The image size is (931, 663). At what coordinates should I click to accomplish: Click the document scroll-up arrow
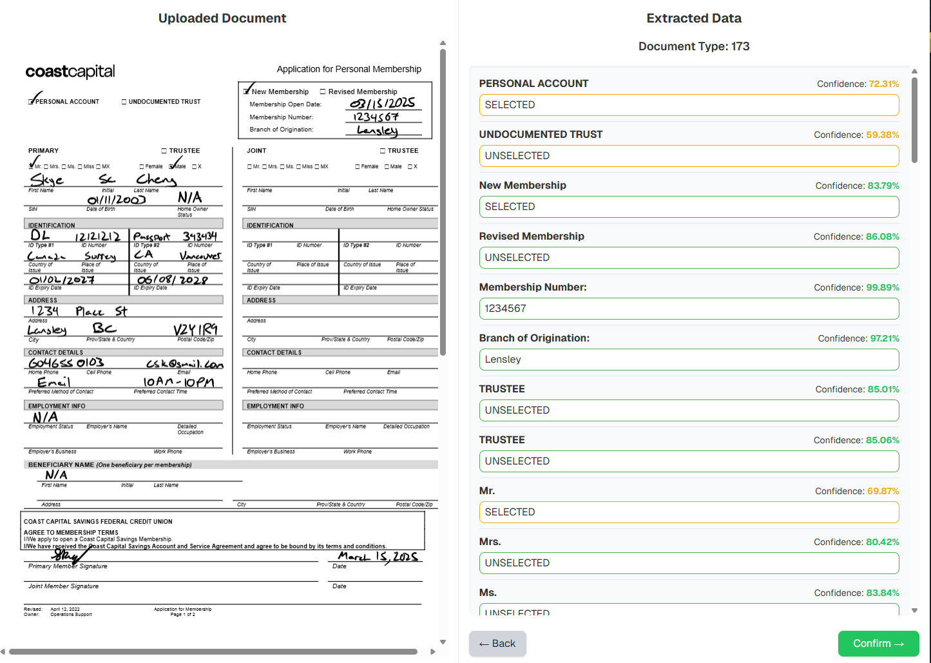(x=443, y=43)
